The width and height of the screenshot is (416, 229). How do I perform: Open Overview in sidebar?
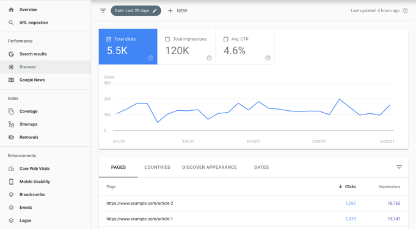point(45,10)
